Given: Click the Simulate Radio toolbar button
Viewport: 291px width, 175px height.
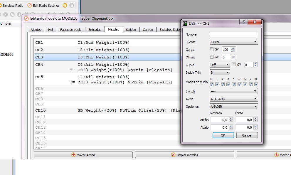Looking at the screenshot, I should [x=12, y=6].
